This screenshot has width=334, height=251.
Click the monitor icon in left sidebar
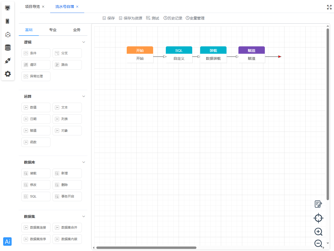(8, 8)
